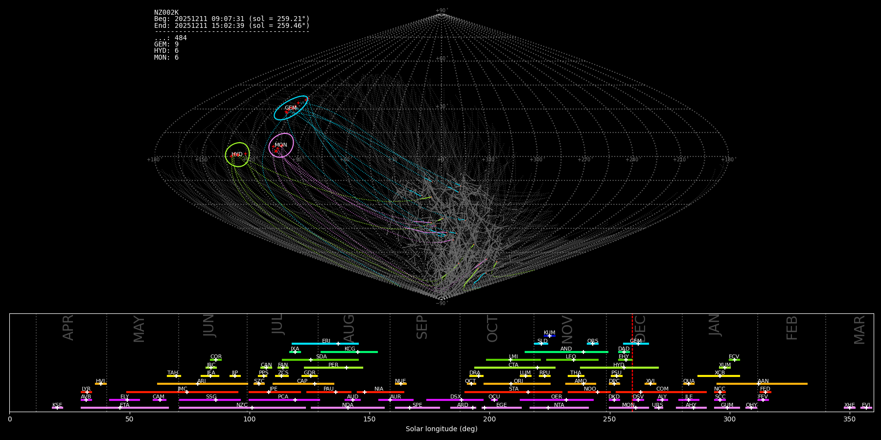
Task: Click the ETA shower bar label
Action: tap(125, 405)
